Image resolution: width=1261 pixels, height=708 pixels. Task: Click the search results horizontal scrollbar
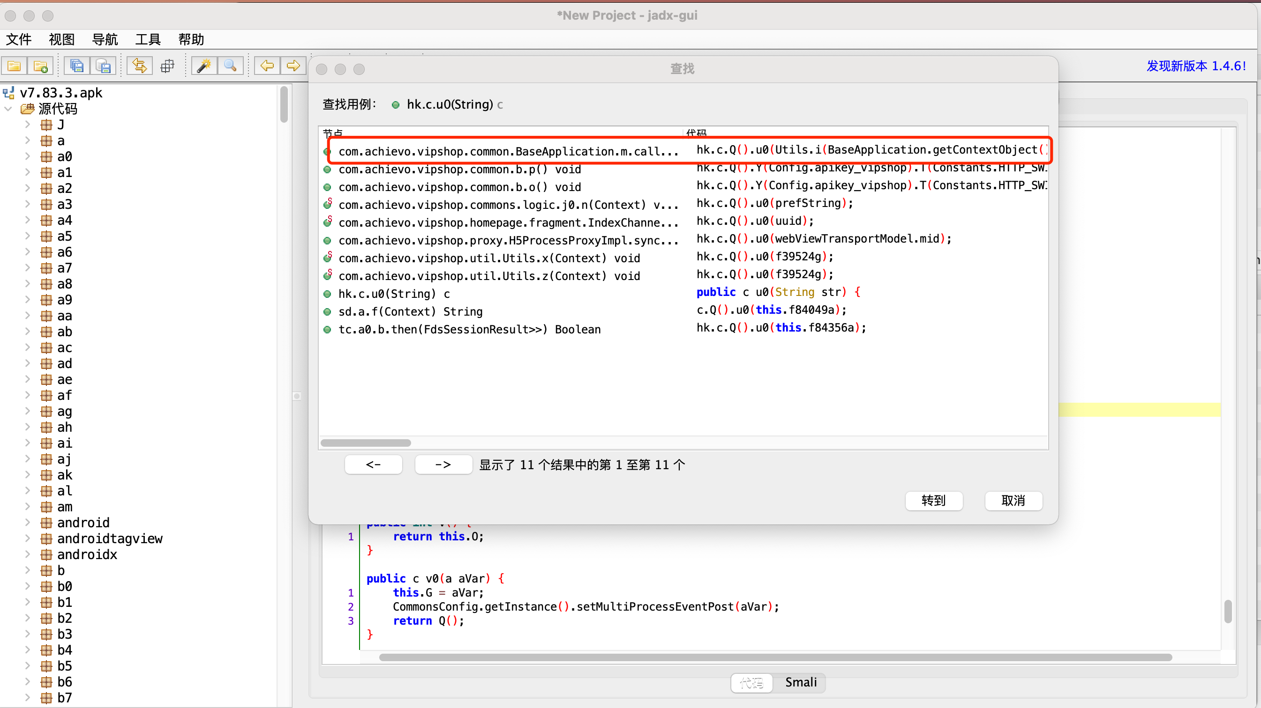point(366,443)
